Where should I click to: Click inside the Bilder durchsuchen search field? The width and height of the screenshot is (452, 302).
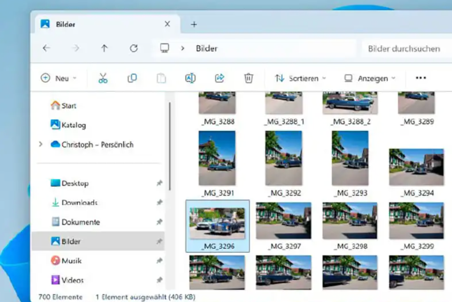click(x=404, y=49)
